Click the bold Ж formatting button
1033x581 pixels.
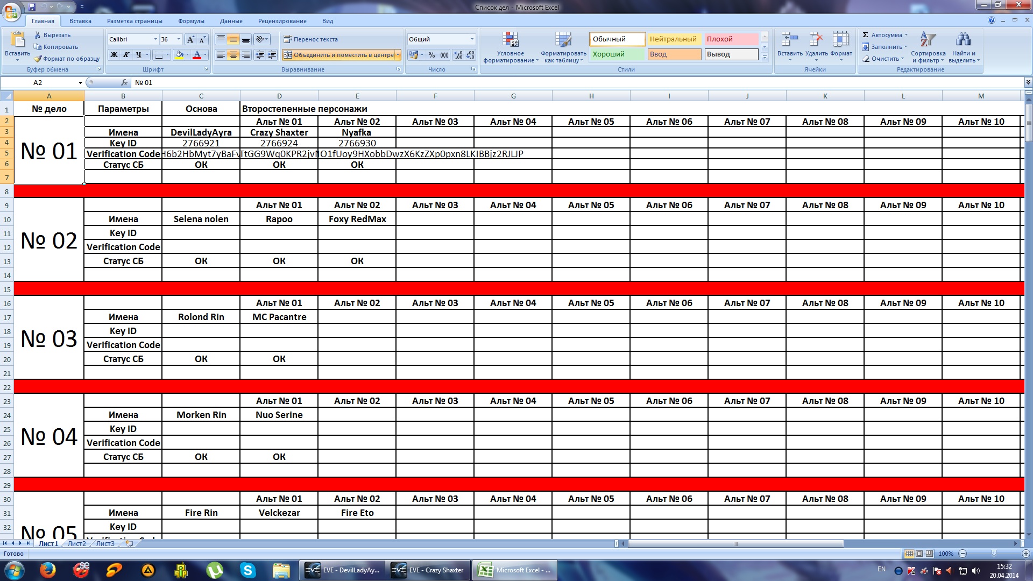click(x=114, y=55)
